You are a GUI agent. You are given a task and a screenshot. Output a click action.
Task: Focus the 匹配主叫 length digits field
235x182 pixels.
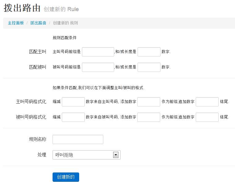pyautogui.click(x=149, y=52)
